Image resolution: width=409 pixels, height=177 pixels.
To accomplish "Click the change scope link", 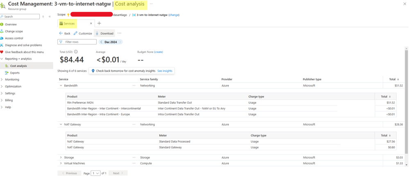I will coord(174,15).
